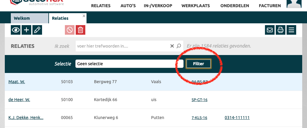Open the ONDERDELEN menu
307x128 pixels.
point(234,6)
